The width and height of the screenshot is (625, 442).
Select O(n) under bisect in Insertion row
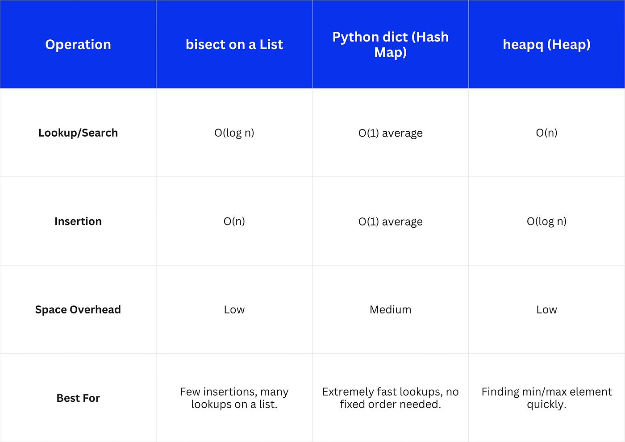click(234, 221)
